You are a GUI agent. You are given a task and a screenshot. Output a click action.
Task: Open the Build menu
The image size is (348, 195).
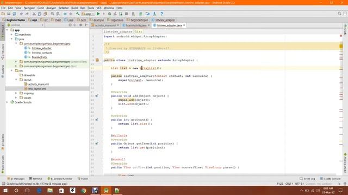coord(74,8)
